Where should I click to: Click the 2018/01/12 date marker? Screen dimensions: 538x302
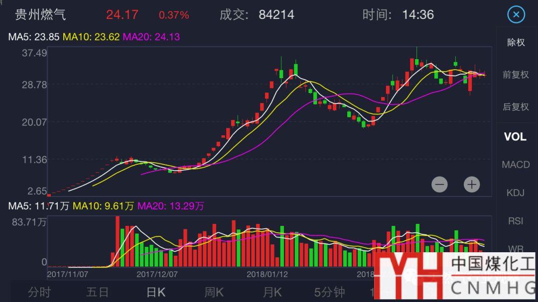pyautogui.click(x=268, y=274)
